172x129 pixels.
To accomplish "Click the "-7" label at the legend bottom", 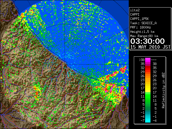I will 142,120.
